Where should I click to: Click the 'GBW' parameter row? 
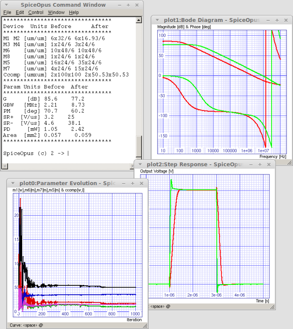(x=44, y=105)
